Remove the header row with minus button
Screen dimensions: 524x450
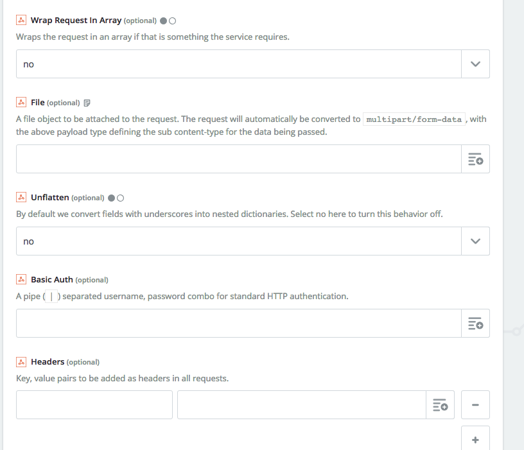click(x=475, y=405)
